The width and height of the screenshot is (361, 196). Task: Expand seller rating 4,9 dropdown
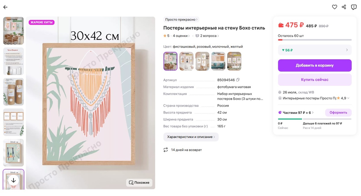pyautogui.click(x=348, y=98)
